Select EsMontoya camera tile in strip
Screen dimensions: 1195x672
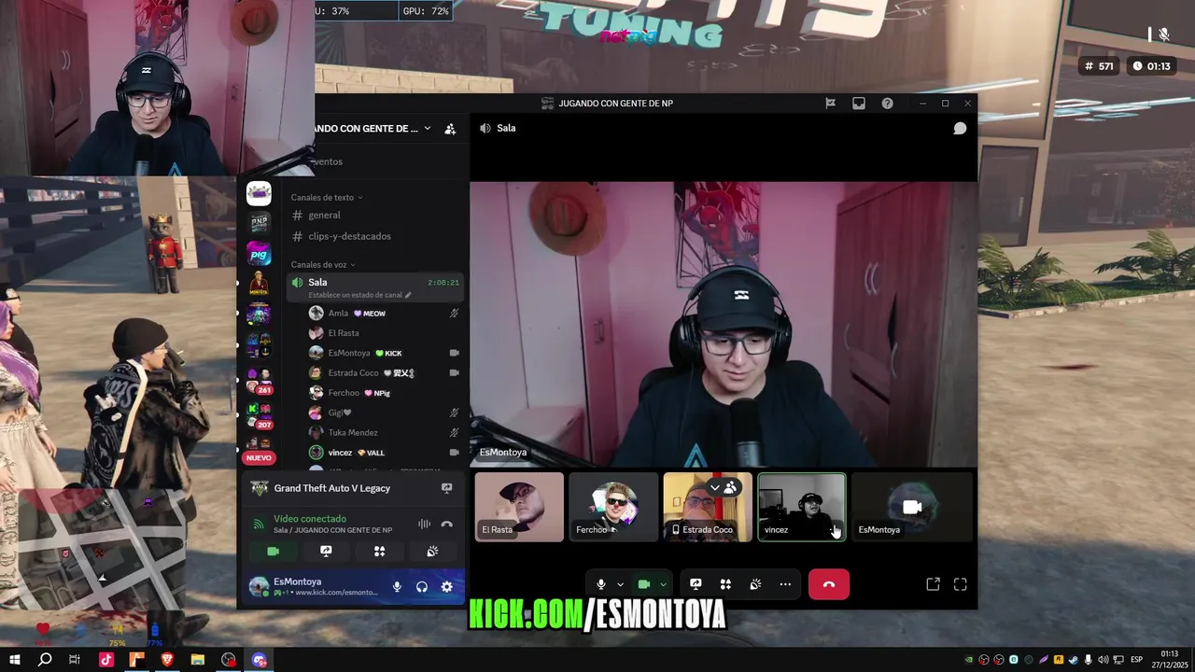pos(912,507)
